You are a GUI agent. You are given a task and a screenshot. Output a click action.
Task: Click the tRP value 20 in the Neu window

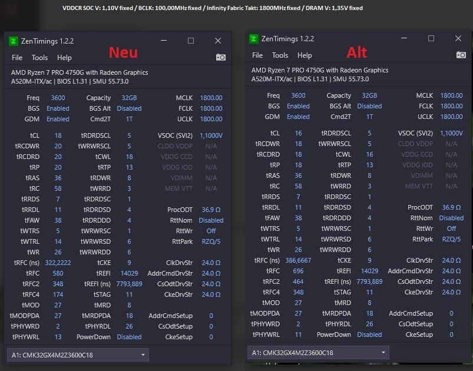(x=58, y=167)
